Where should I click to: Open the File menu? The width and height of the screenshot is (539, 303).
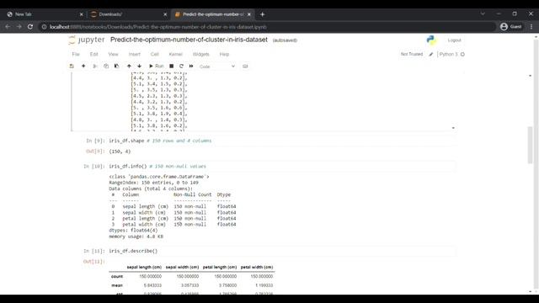coord(76,54)
